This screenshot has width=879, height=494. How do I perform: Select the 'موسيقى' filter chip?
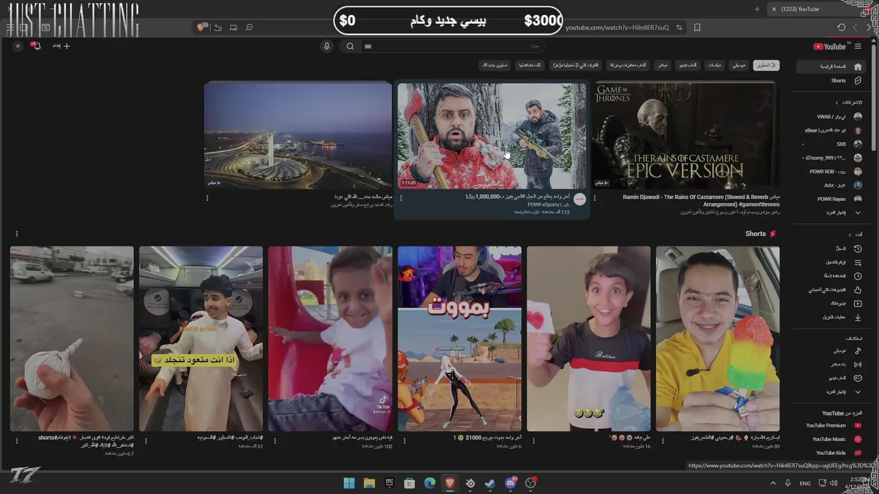(738, 65)
